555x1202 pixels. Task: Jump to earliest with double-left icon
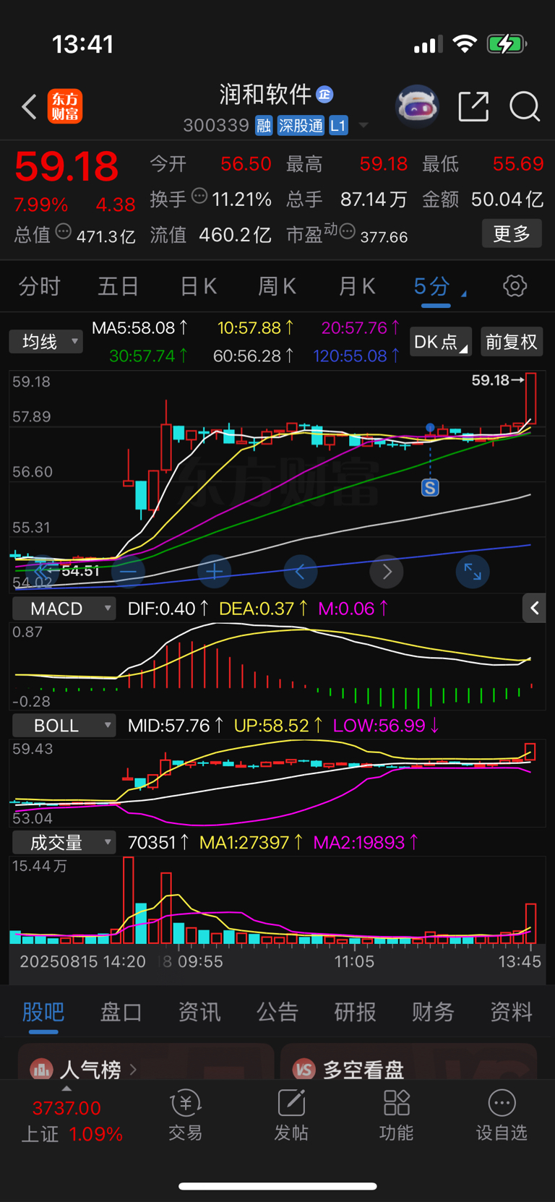pos(42,572)
